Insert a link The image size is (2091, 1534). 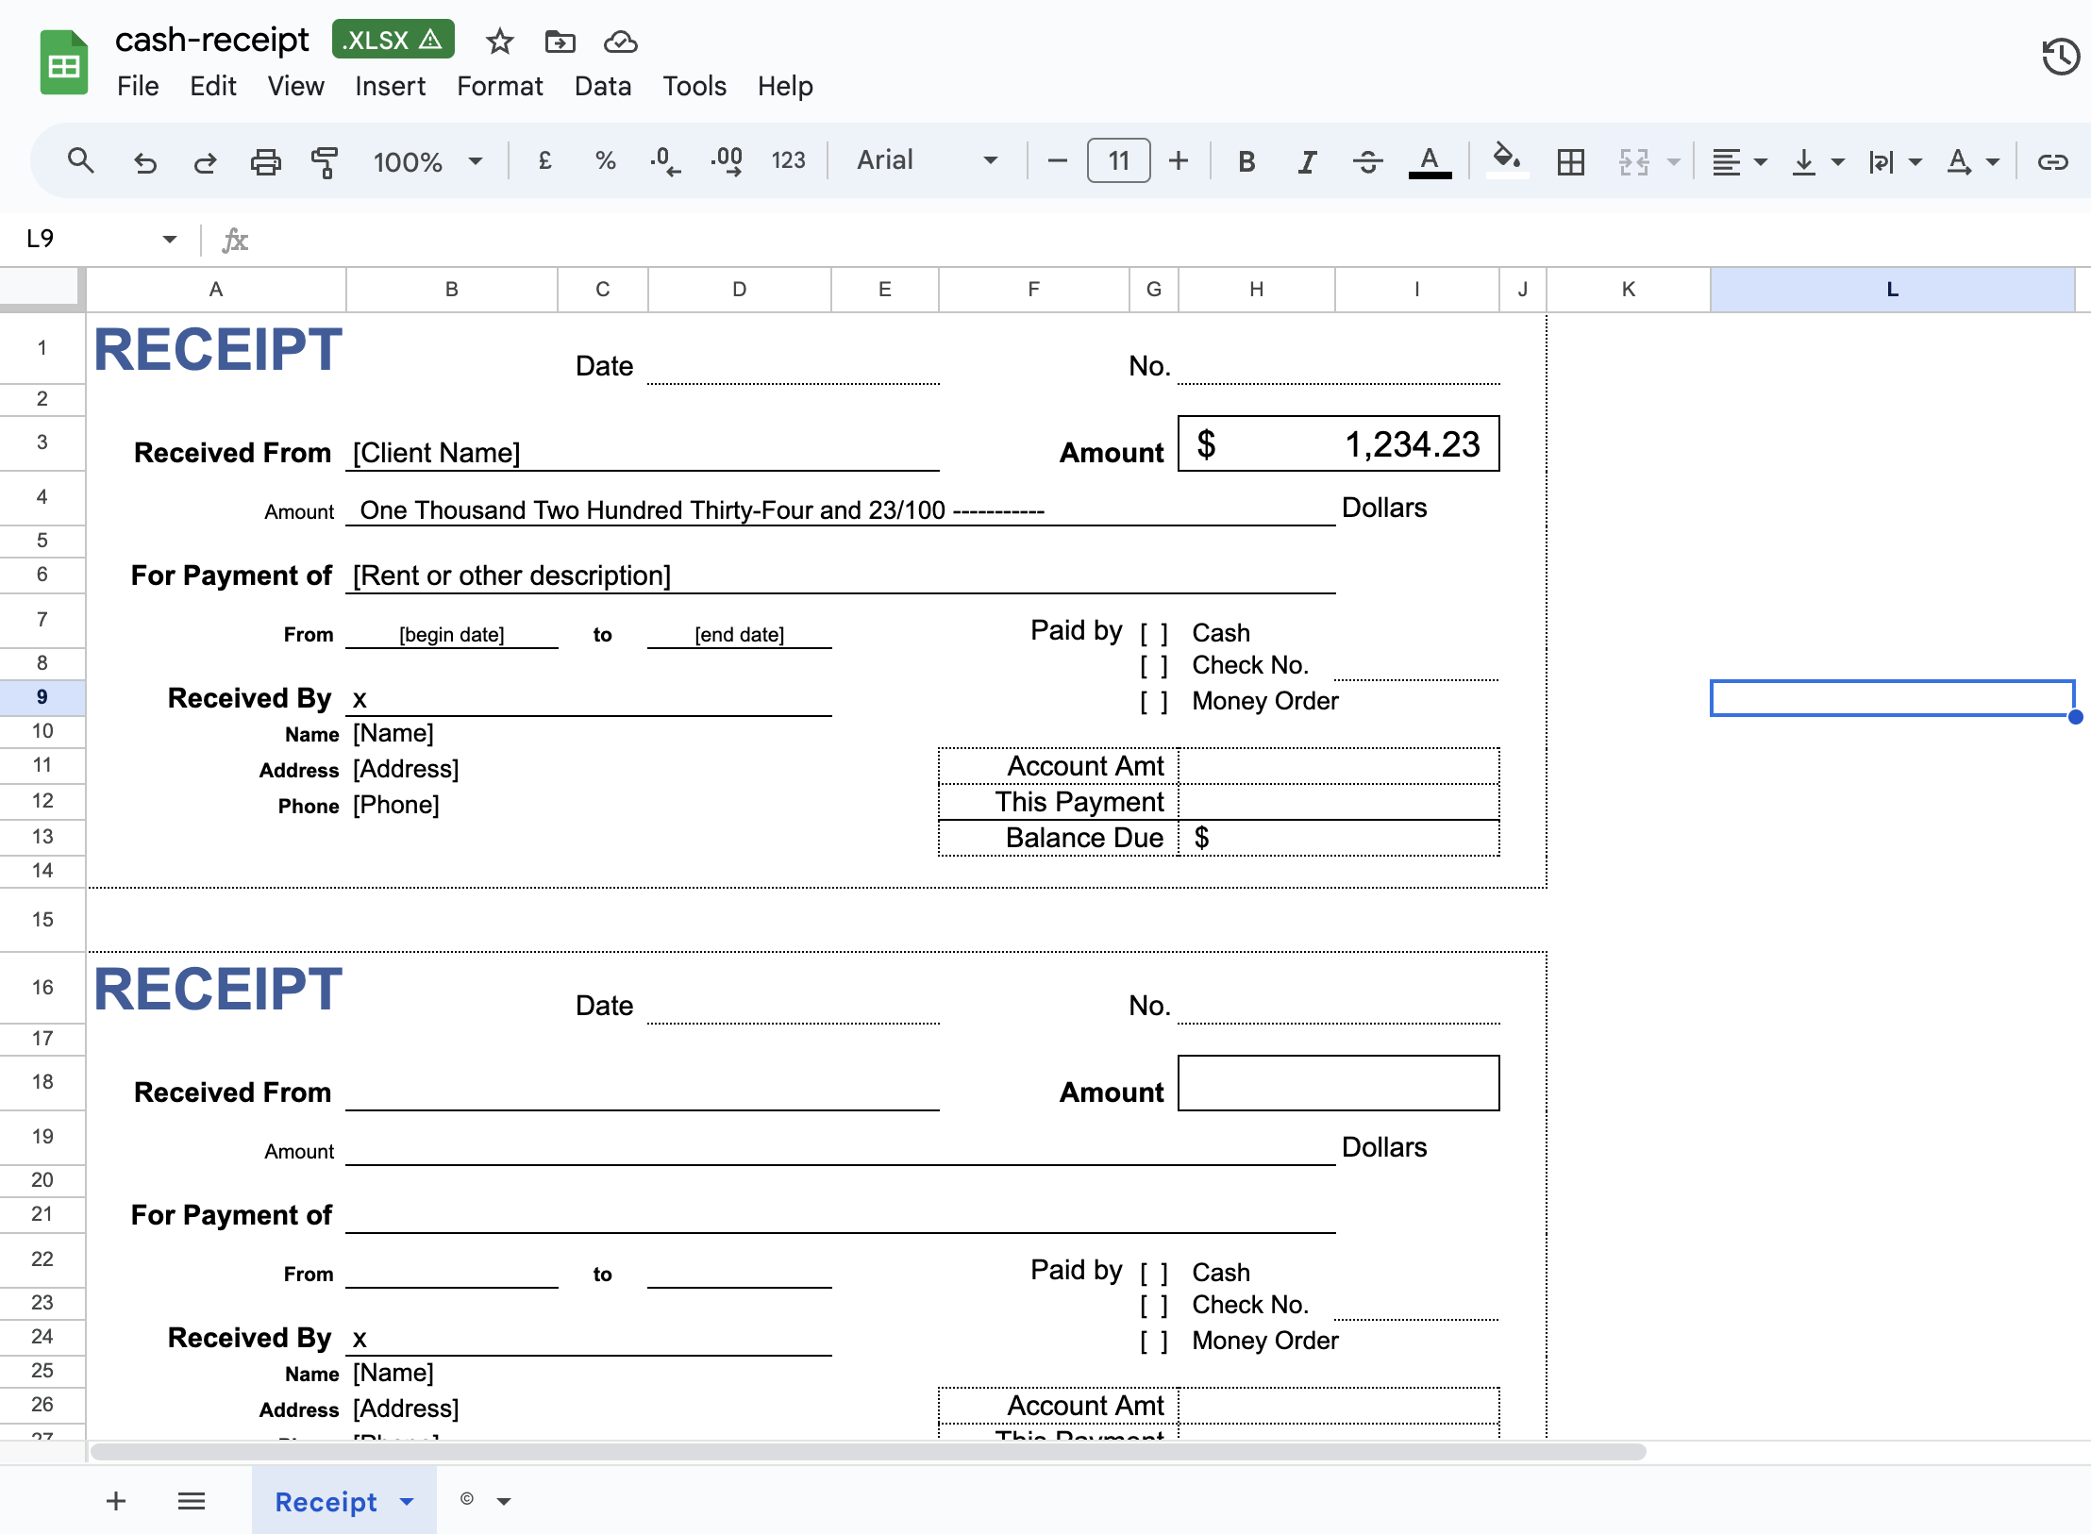coord(2051,162)
